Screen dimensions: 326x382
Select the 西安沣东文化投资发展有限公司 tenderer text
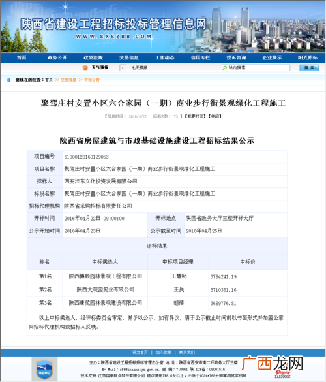coord(100,182)
